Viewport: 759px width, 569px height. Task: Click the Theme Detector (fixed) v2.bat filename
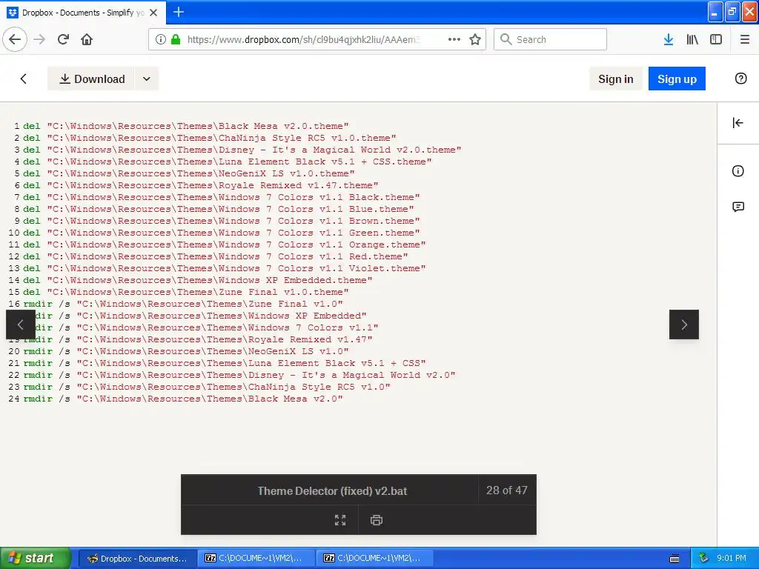point(332,491)
